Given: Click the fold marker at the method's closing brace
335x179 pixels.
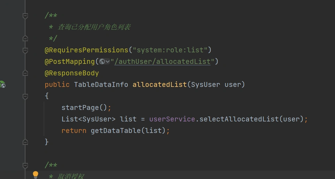Looking at the screenshot, I should coord(25,142).
